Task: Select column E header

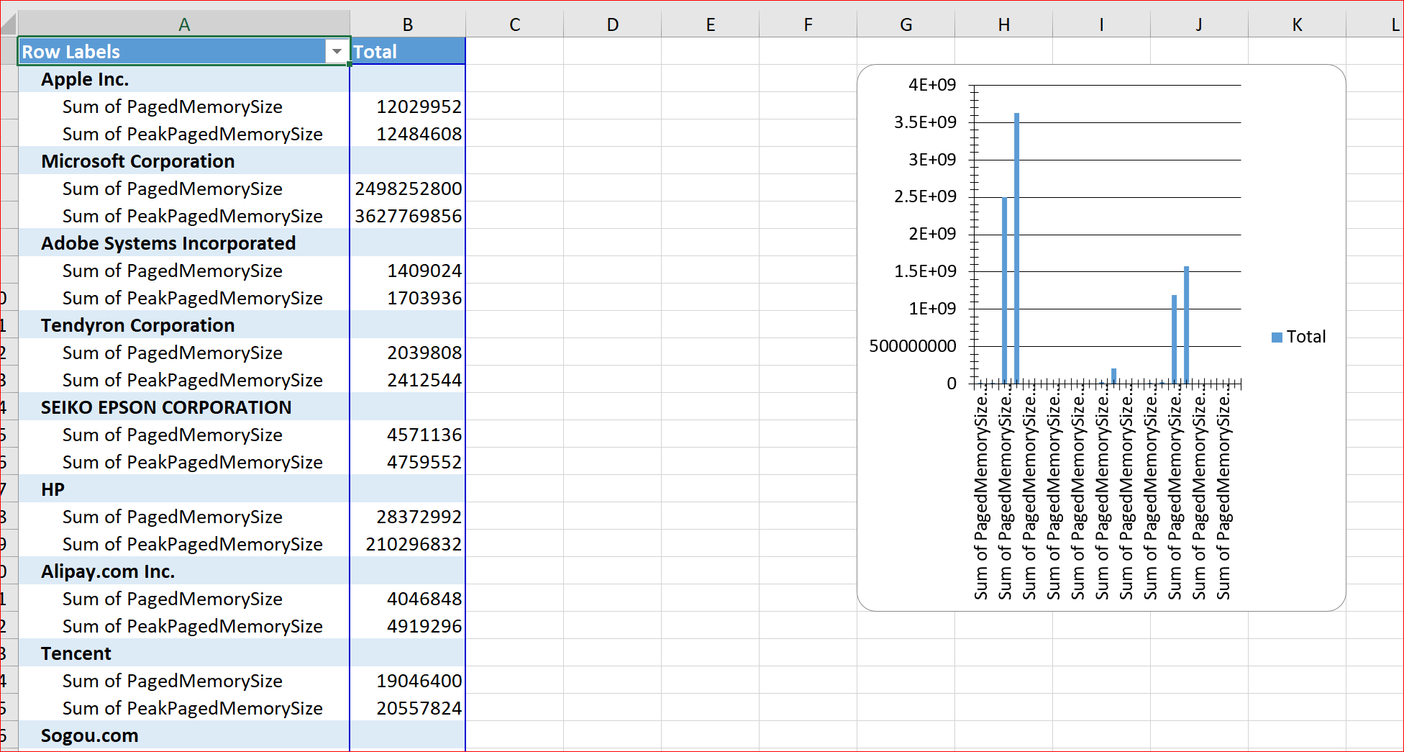Action: 711,24
